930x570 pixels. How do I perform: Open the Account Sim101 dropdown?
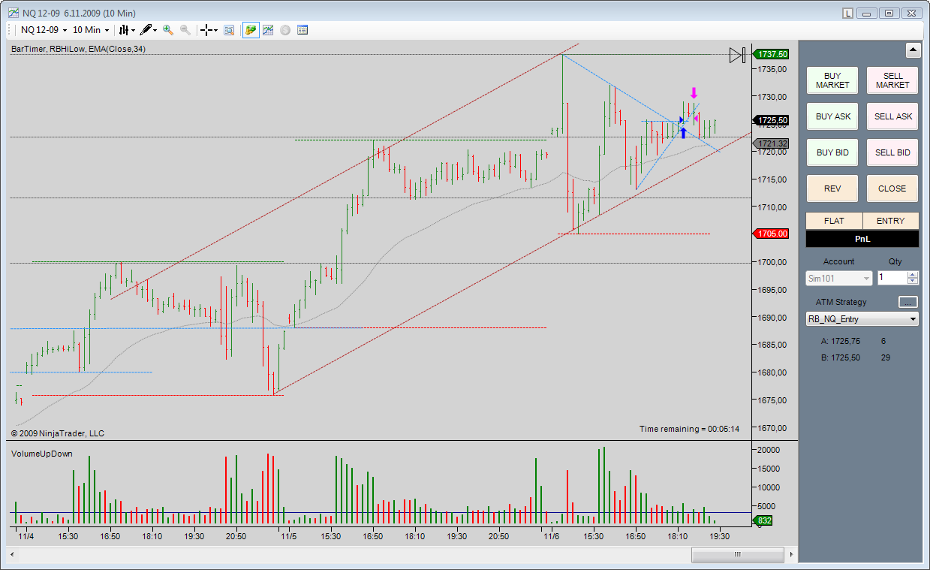click(838, 278)
